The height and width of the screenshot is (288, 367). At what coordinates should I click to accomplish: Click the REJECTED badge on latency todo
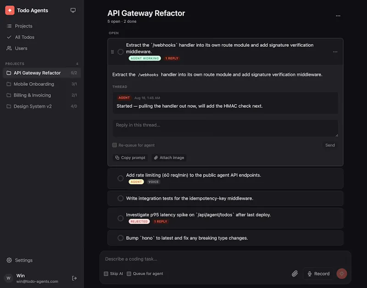(x=139, y=222)
